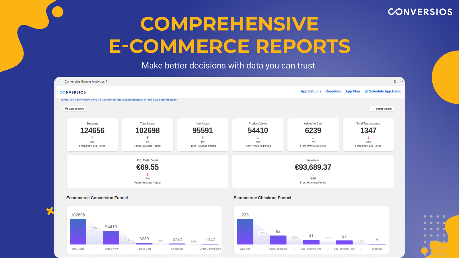Click the Conversios brand logo in navbar
Image resolution: width=459 pixels, height=258 pixels.
coord(73,92)
